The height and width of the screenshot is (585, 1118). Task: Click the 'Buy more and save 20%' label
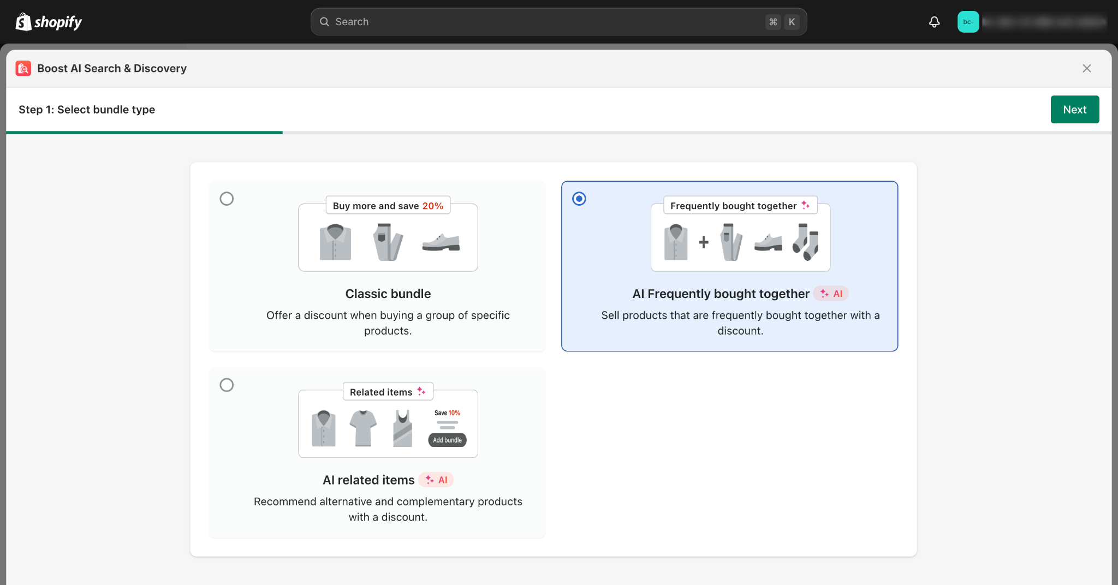[x=388, y=206]
